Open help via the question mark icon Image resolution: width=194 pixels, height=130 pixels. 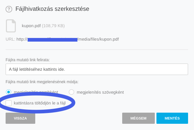pyautogui.click(x=9, y=9)
